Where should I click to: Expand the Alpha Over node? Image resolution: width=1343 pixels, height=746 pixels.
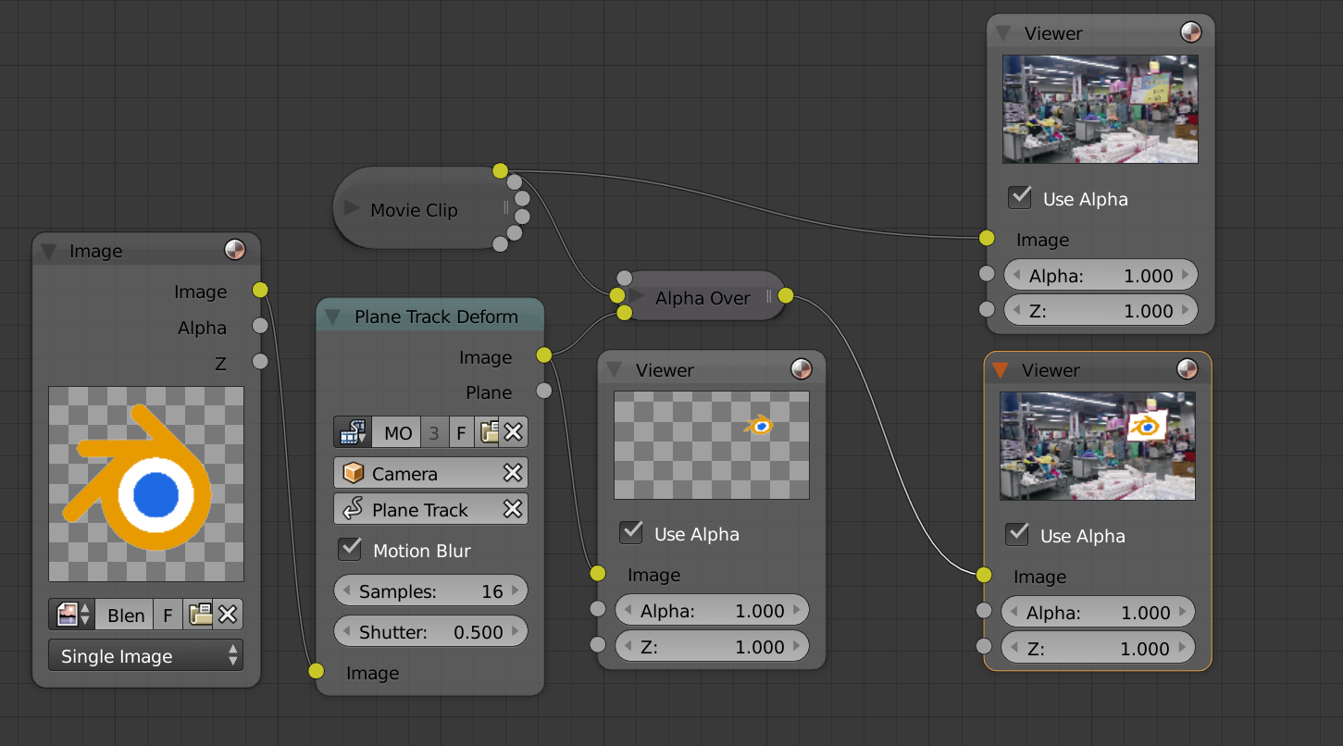(638, 297)
